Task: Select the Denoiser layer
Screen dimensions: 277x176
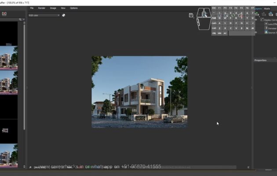Action: tap(272, 28)
